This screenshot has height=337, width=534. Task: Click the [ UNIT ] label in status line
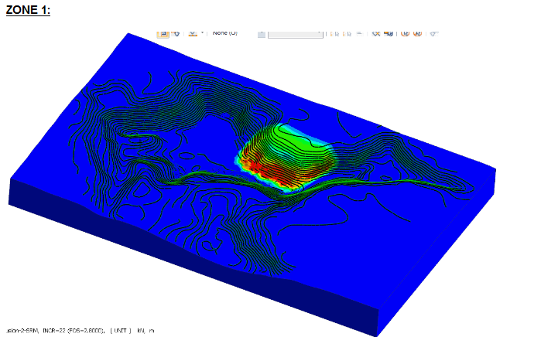(121, 331)
